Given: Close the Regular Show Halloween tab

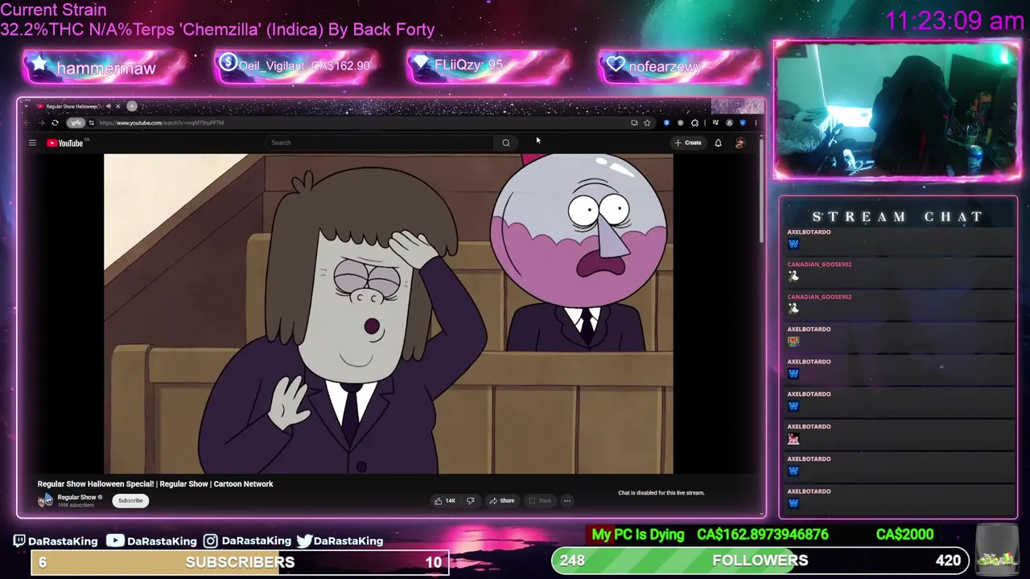Looking at the screenshot, I should 117,106.
